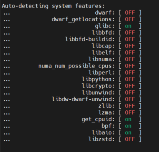This screenshot has width=159, height=152.
Task: Click the OFF status next to dwarf_getlocations
Action: click(x=130, y=19)
